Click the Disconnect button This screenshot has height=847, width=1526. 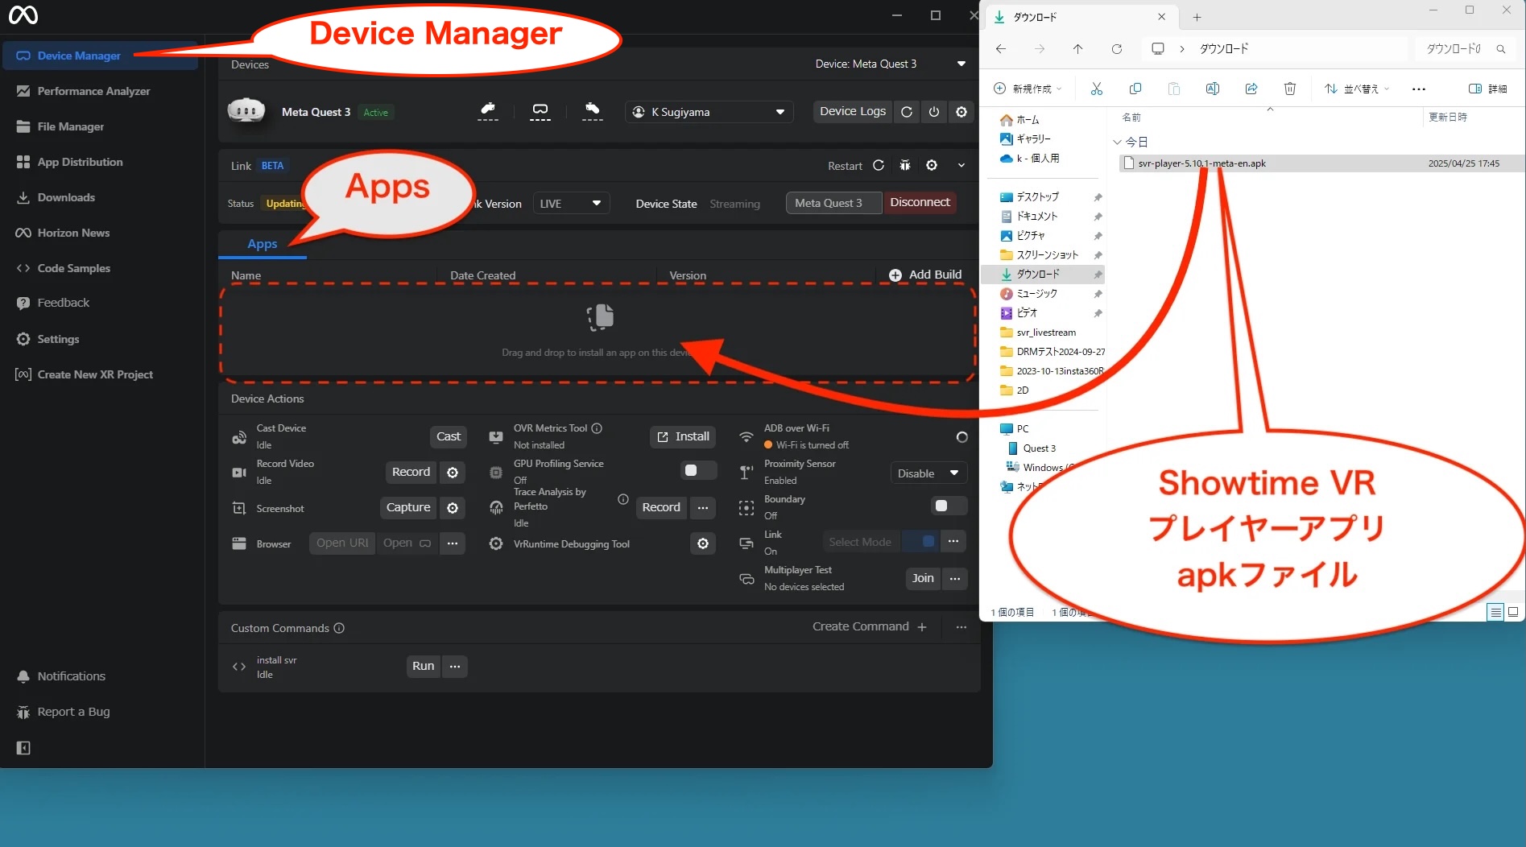point(920,203)
